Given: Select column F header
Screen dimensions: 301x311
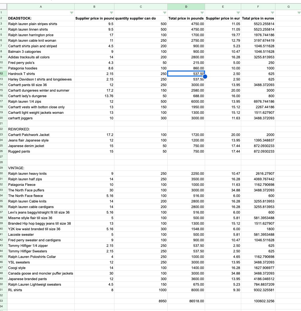Looking at the screenshot, I should point(258,7).
